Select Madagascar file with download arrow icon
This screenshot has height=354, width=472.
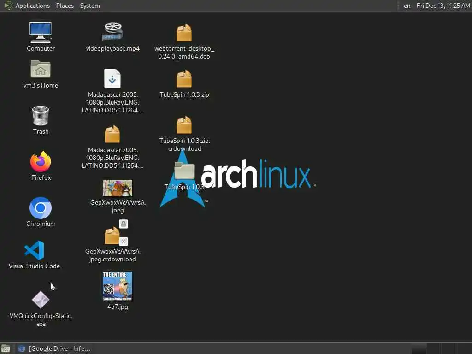(x=112, y=78)
